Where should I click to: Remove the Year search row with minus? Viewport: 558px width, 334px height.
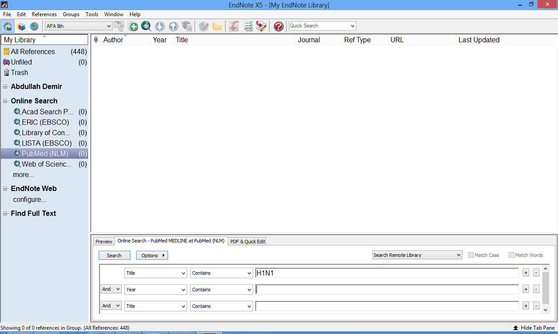coord(536,289)
